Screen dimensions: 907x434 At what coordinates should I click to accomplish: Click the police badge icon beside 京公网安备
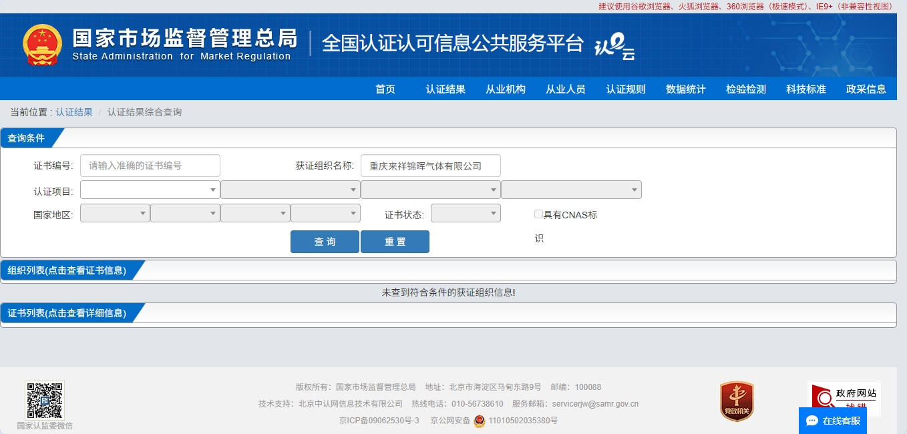pos(480,421)
